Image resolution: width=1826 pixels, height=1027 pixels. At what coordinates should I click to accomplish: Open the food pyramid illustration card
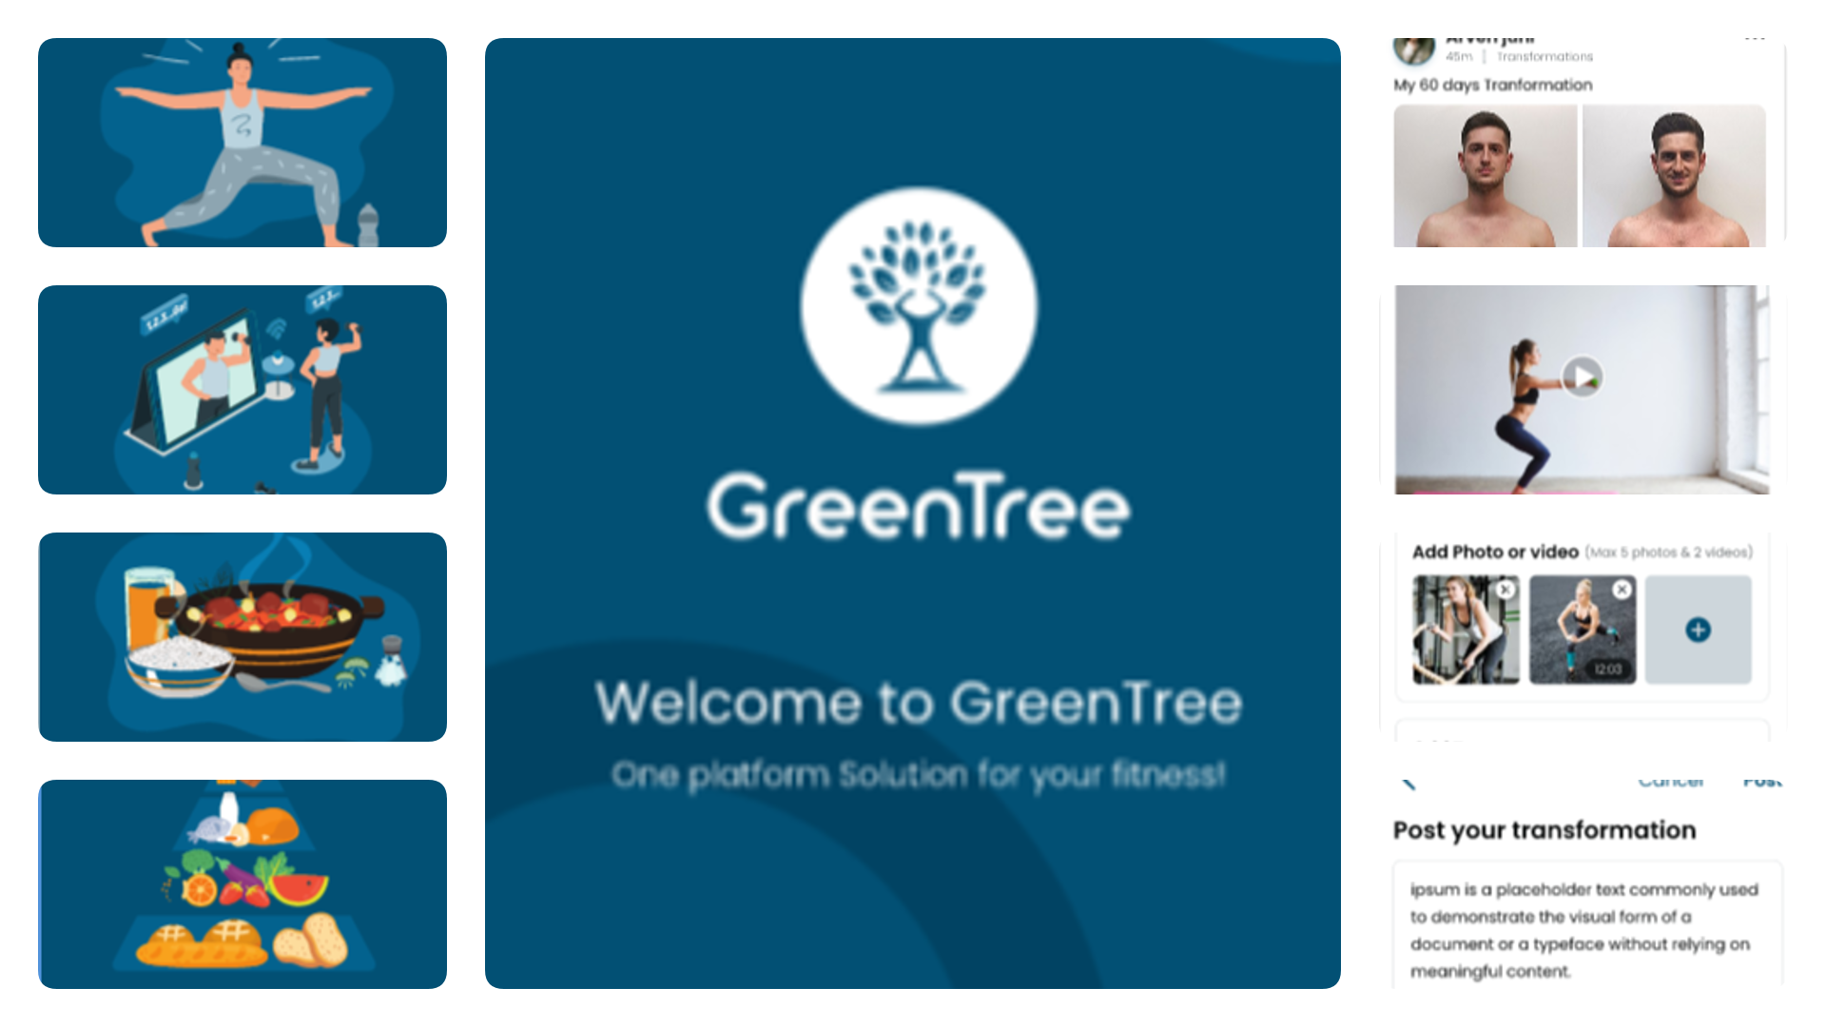click(243, 884)
